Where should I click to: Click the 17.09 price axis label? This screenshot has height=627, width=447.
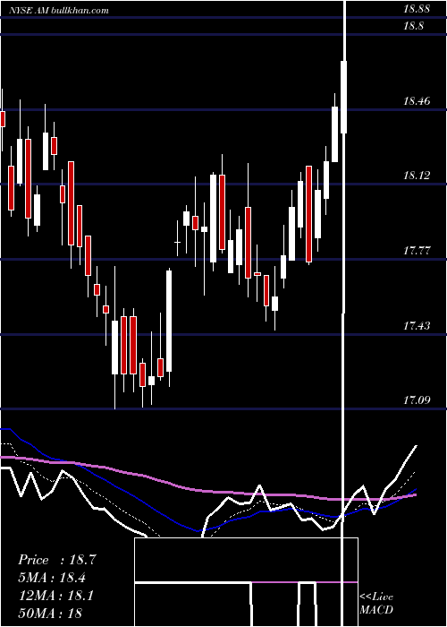[x=417, y=399]
